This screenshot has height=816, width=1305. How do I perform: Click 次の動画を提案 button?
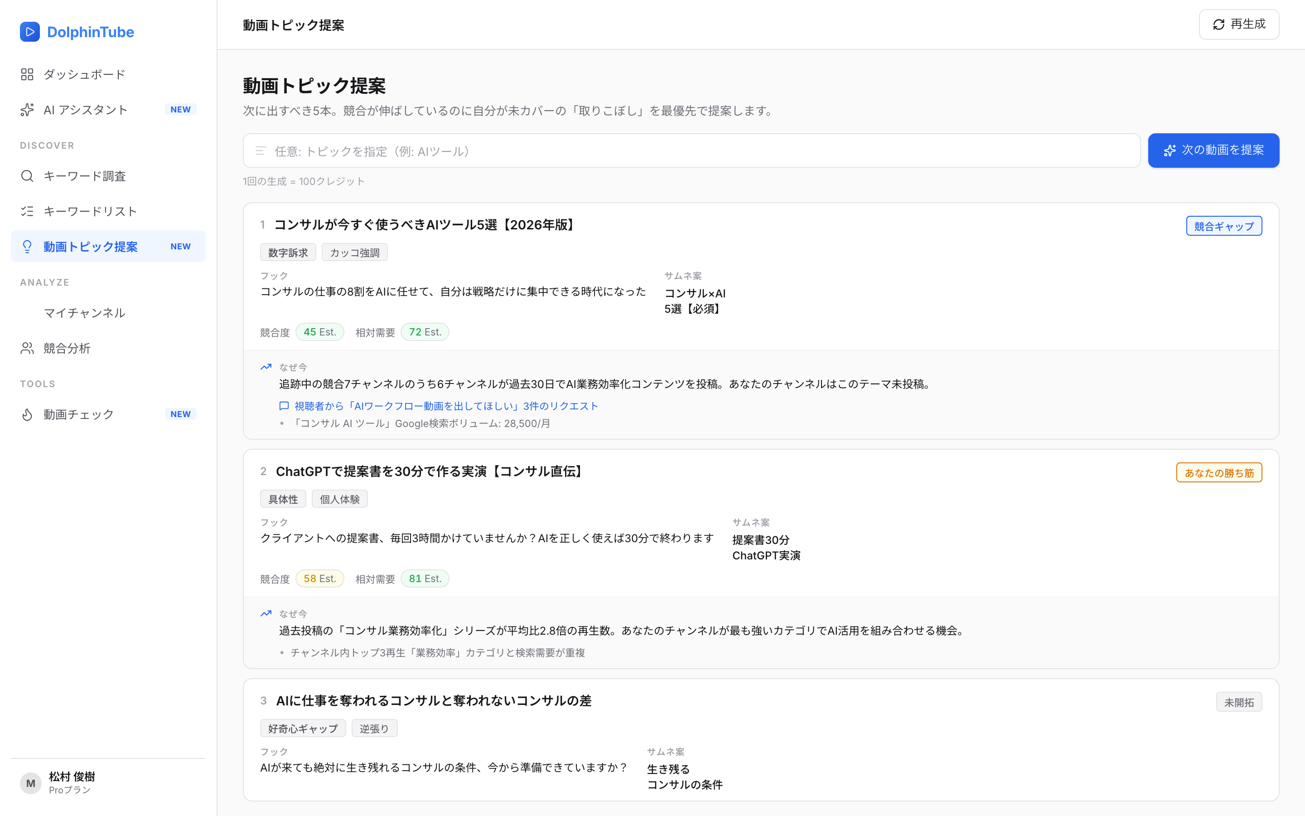pyautogui.click(x=1213, y=151)
